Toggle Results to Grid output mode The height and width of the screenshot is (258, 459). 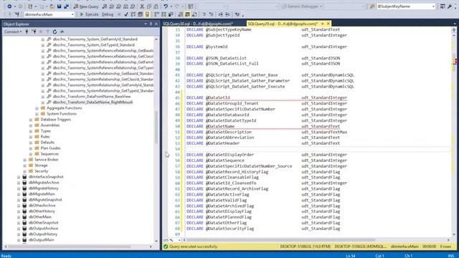click(187, 14)
